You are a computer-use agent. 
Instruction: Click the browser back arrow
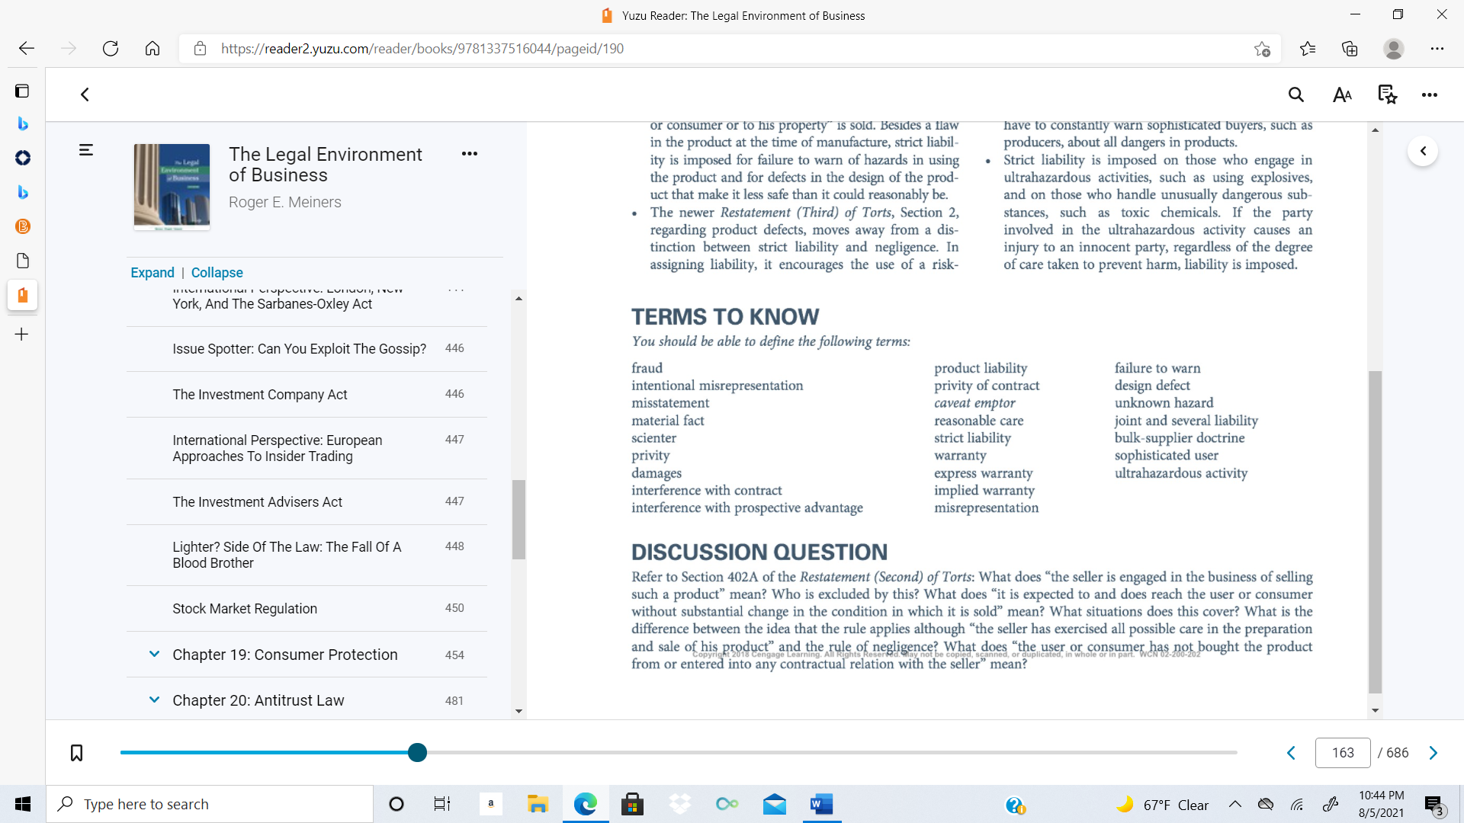27,49
